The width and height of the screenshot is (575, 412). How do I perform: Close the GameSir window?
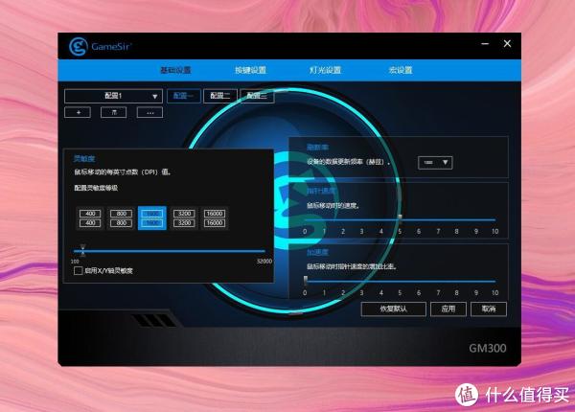507,44
